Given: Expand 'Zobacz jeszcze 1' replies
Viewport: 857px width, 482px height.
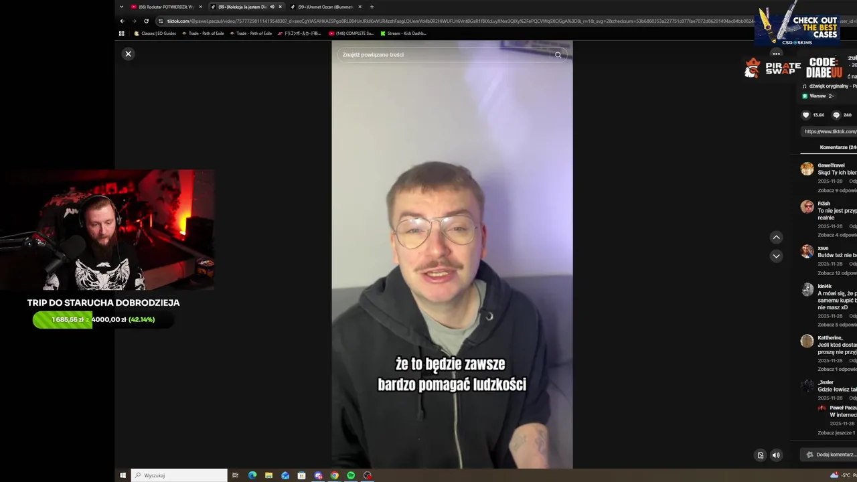Looking at the screenshot, I should pos(836,433).
